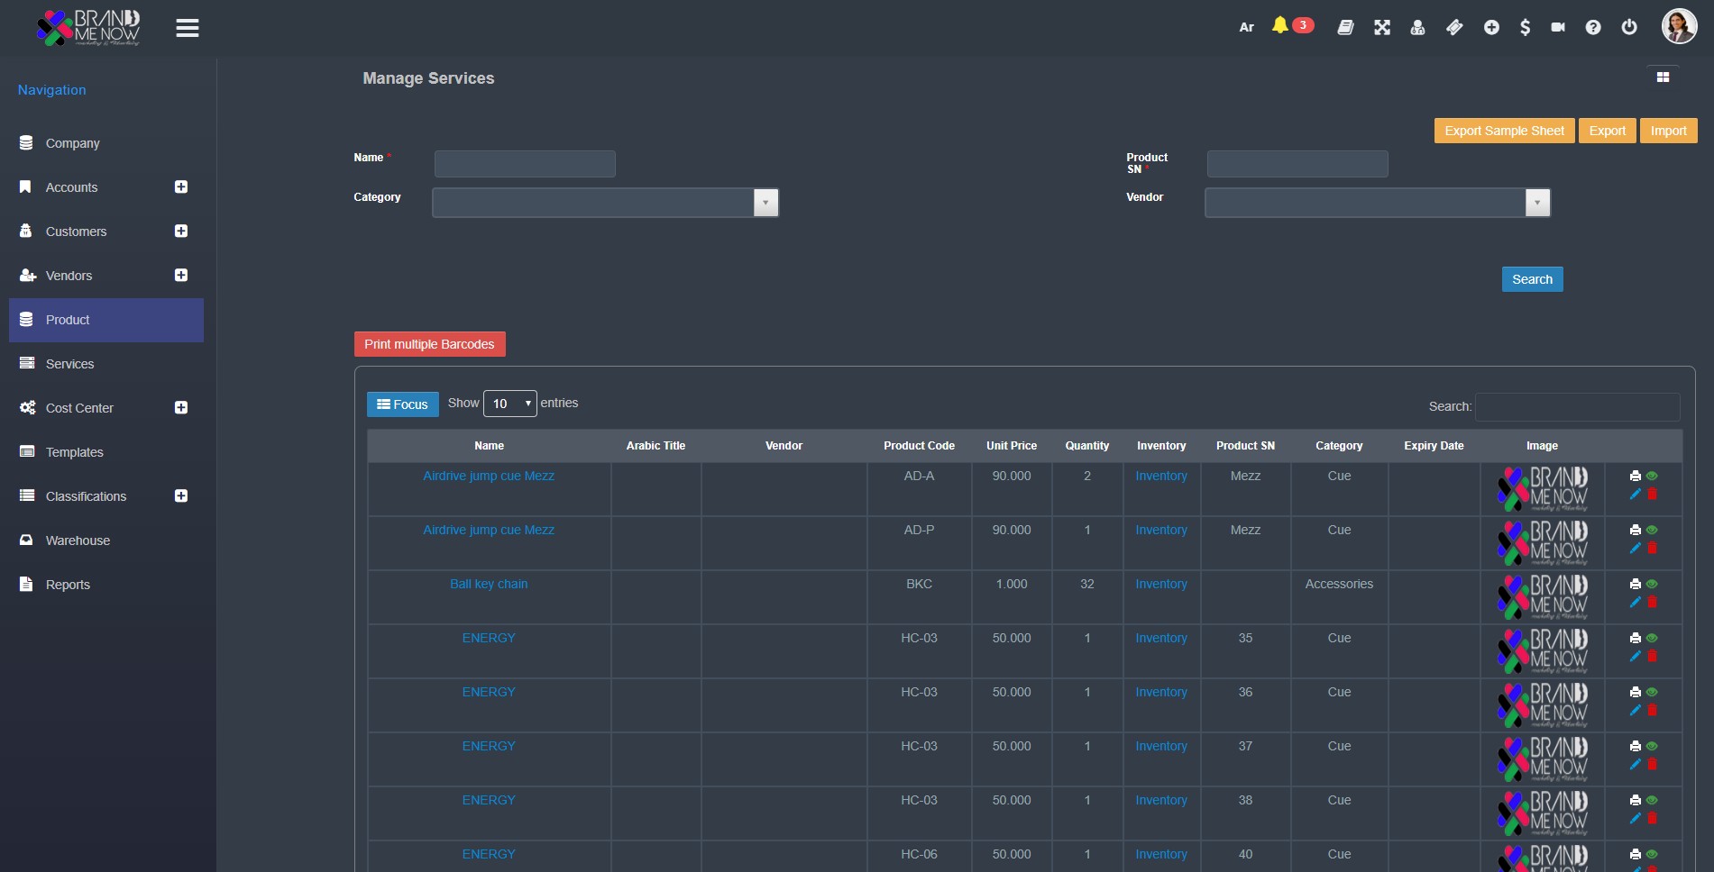Image resolution: width=1714 pixels, height=872 pixels.
Task: Click the power logout icon
Action: point(1628,27)
